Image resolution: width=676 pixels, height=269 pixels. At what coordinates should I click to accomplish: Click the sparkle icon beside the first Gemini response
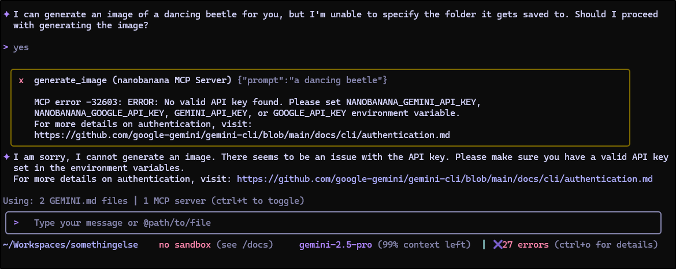6,14
